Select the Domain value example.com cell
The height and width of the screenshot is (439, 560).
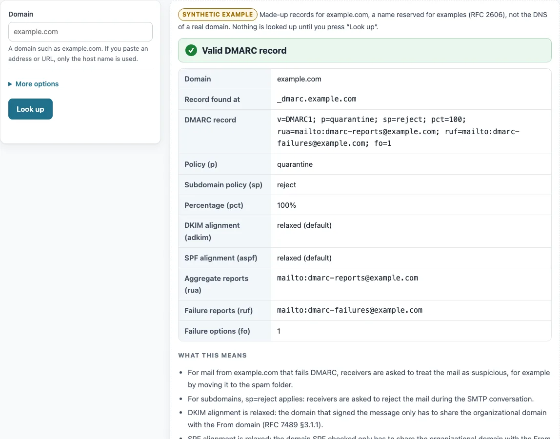coord(300,79)
